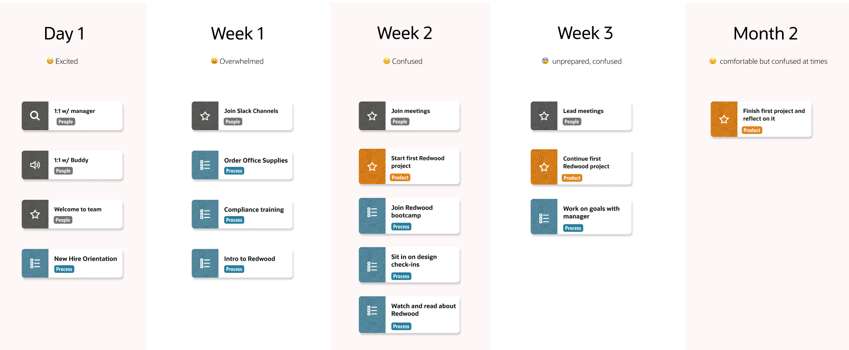
Task: Click the star icon on Lead meetings card
Action: pyautogui.click(x=544, y=116)
